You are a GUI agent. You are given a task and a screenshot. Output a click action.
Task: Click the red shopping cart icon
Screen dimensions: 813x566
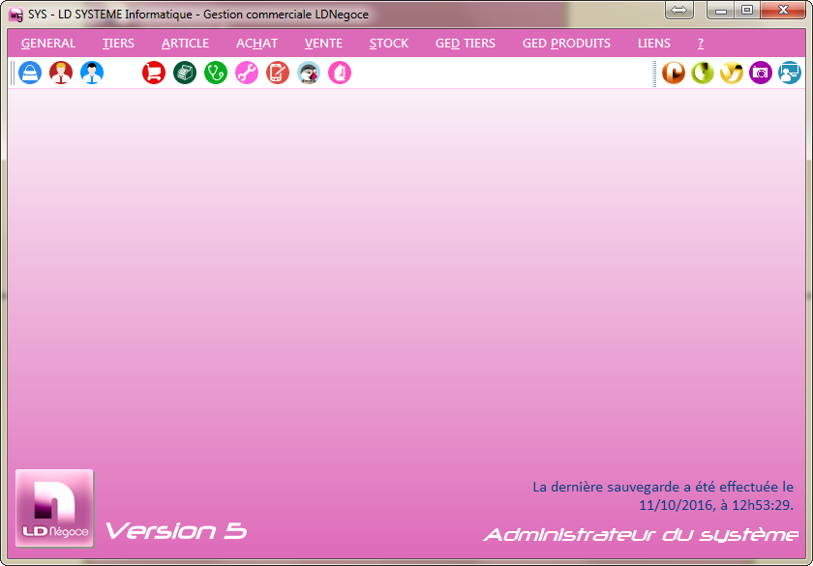154,73
